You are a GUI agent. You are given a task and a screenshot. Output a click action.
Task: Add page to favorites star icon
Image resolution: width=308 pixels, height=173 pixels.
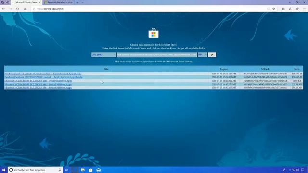[274, 9]
